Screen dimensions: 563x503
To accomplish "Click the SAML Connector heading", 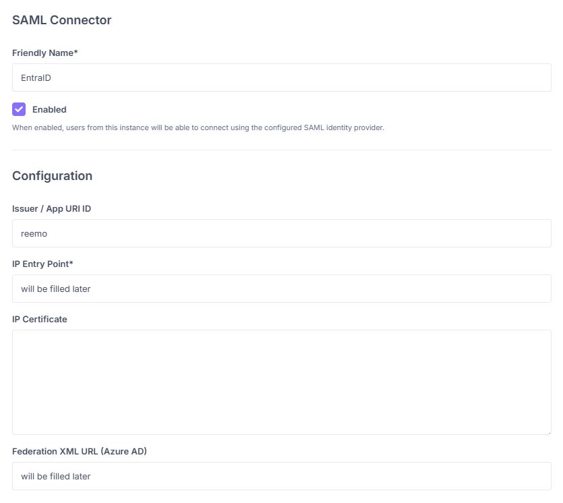I will [62, 20].
